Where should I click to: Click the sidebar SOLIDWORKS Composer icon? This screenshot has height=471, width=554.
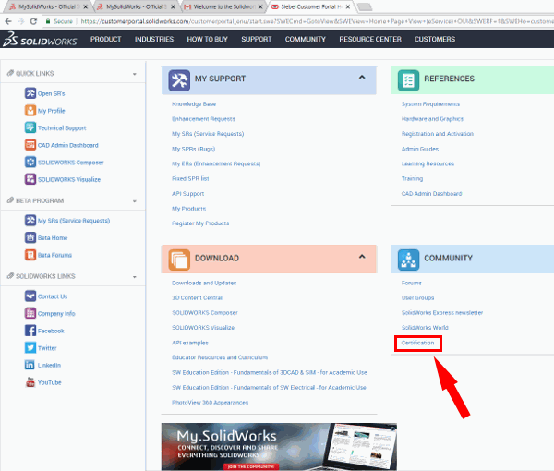30,162
